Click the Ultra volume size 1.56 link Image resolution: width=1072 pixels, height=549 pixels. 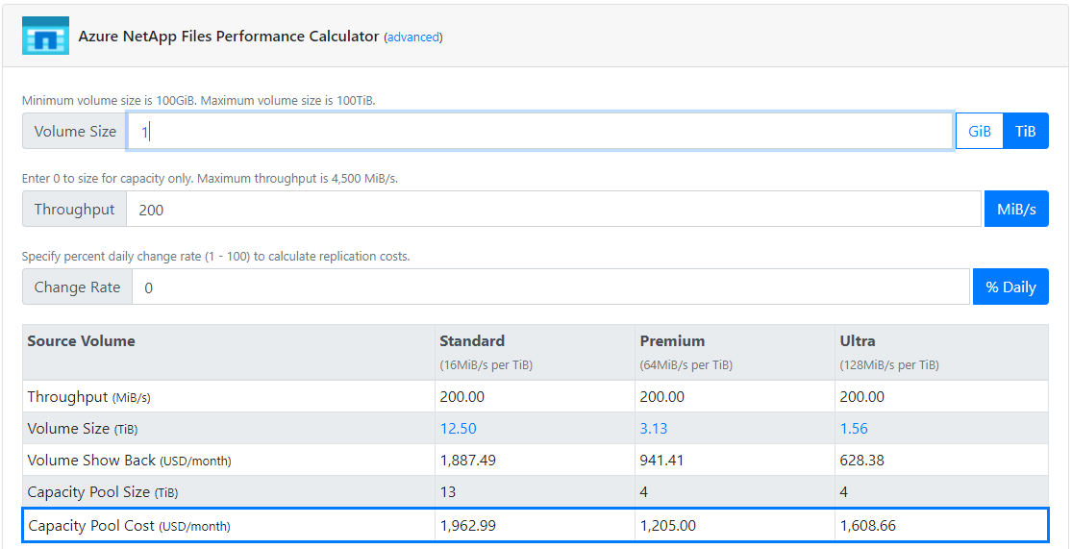pos(854,429)
